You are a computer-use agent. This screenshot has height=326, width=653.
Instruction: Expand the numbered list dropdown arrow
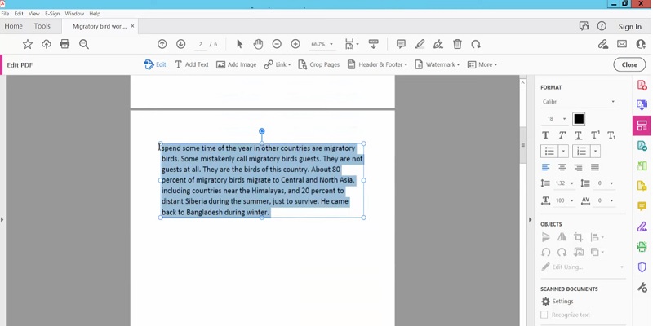pos(596,151)
